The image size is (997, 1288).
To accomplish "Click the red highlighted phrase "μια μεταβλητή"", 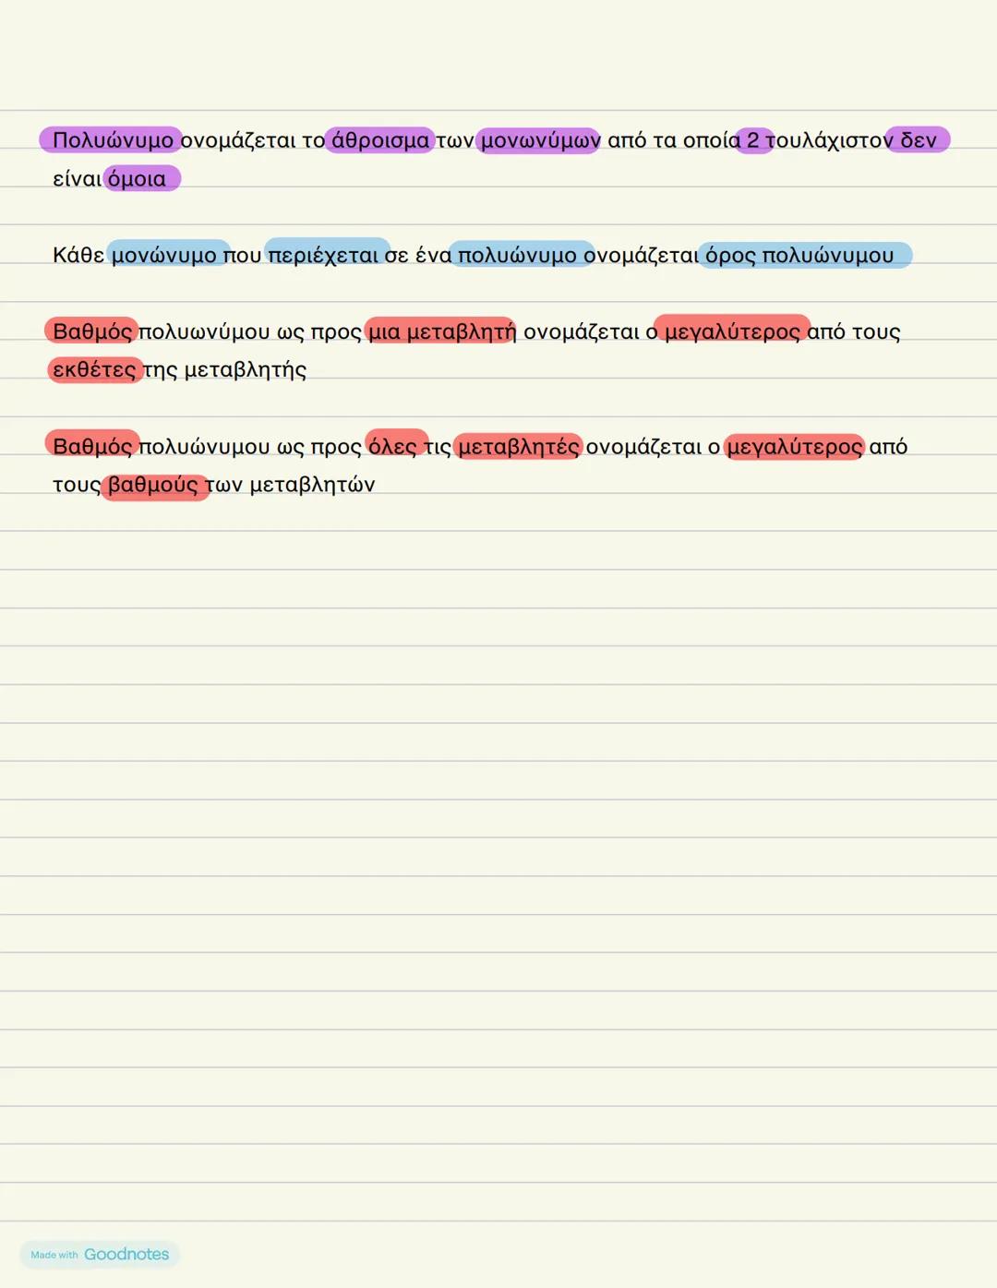I will 441,331.
